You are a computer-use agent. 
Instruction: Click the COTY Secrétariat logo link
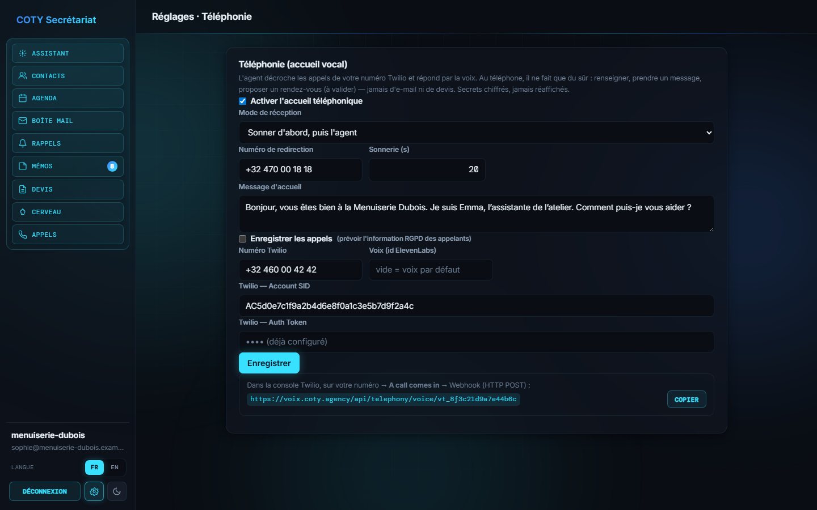click(56, 20)
